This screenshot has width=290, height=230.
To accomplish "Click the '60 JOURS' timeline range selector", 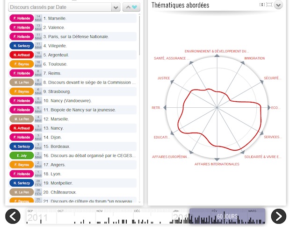I will [227, 216].
